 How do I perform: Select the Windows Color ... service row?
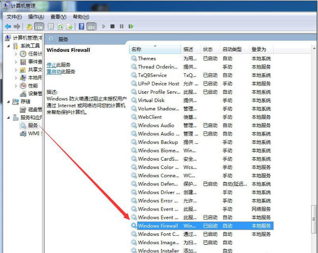(x=202, y=167)
